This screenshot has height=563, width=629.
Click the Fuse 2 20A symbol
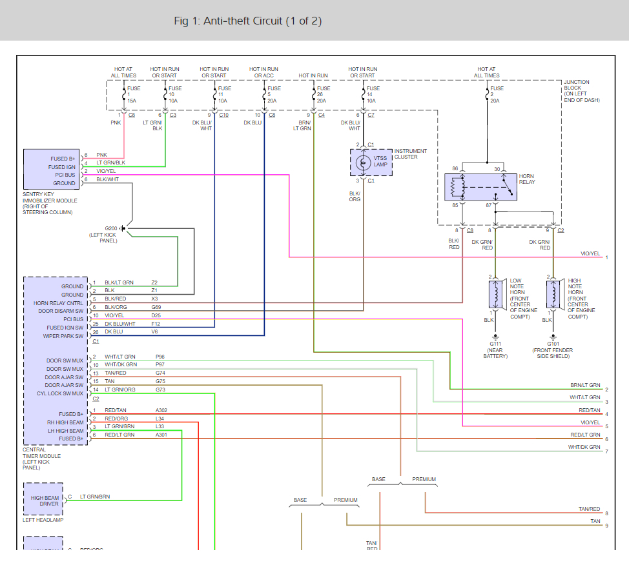(x=487, y=95)
